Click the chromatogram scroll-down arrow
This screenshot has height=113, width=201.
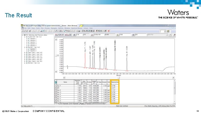[x=56, y=71]
